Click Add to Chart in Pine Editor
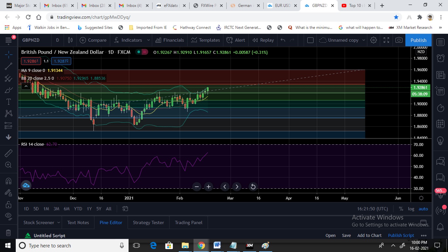448x252 pixels. click(369, 235)
